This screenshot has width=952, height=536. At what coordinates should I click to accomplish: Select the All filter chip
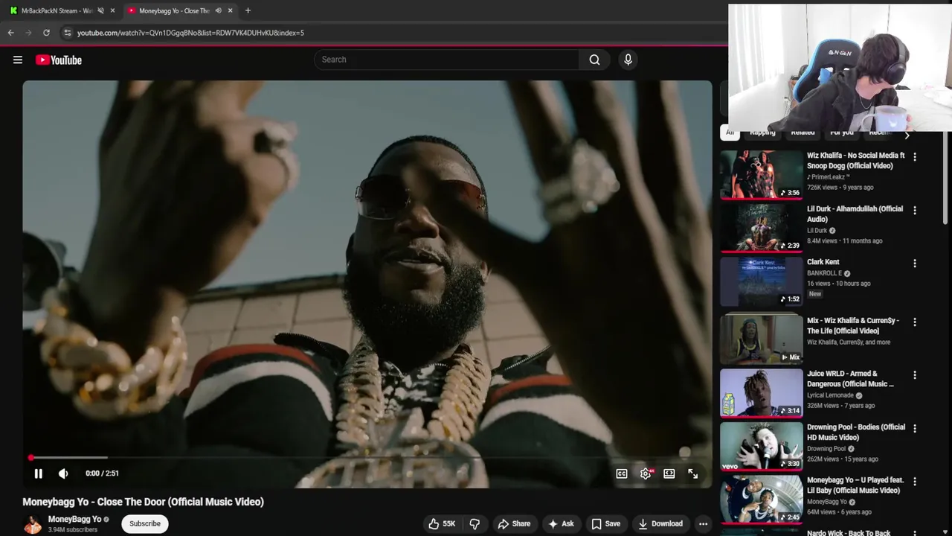[x=730, y=133]
